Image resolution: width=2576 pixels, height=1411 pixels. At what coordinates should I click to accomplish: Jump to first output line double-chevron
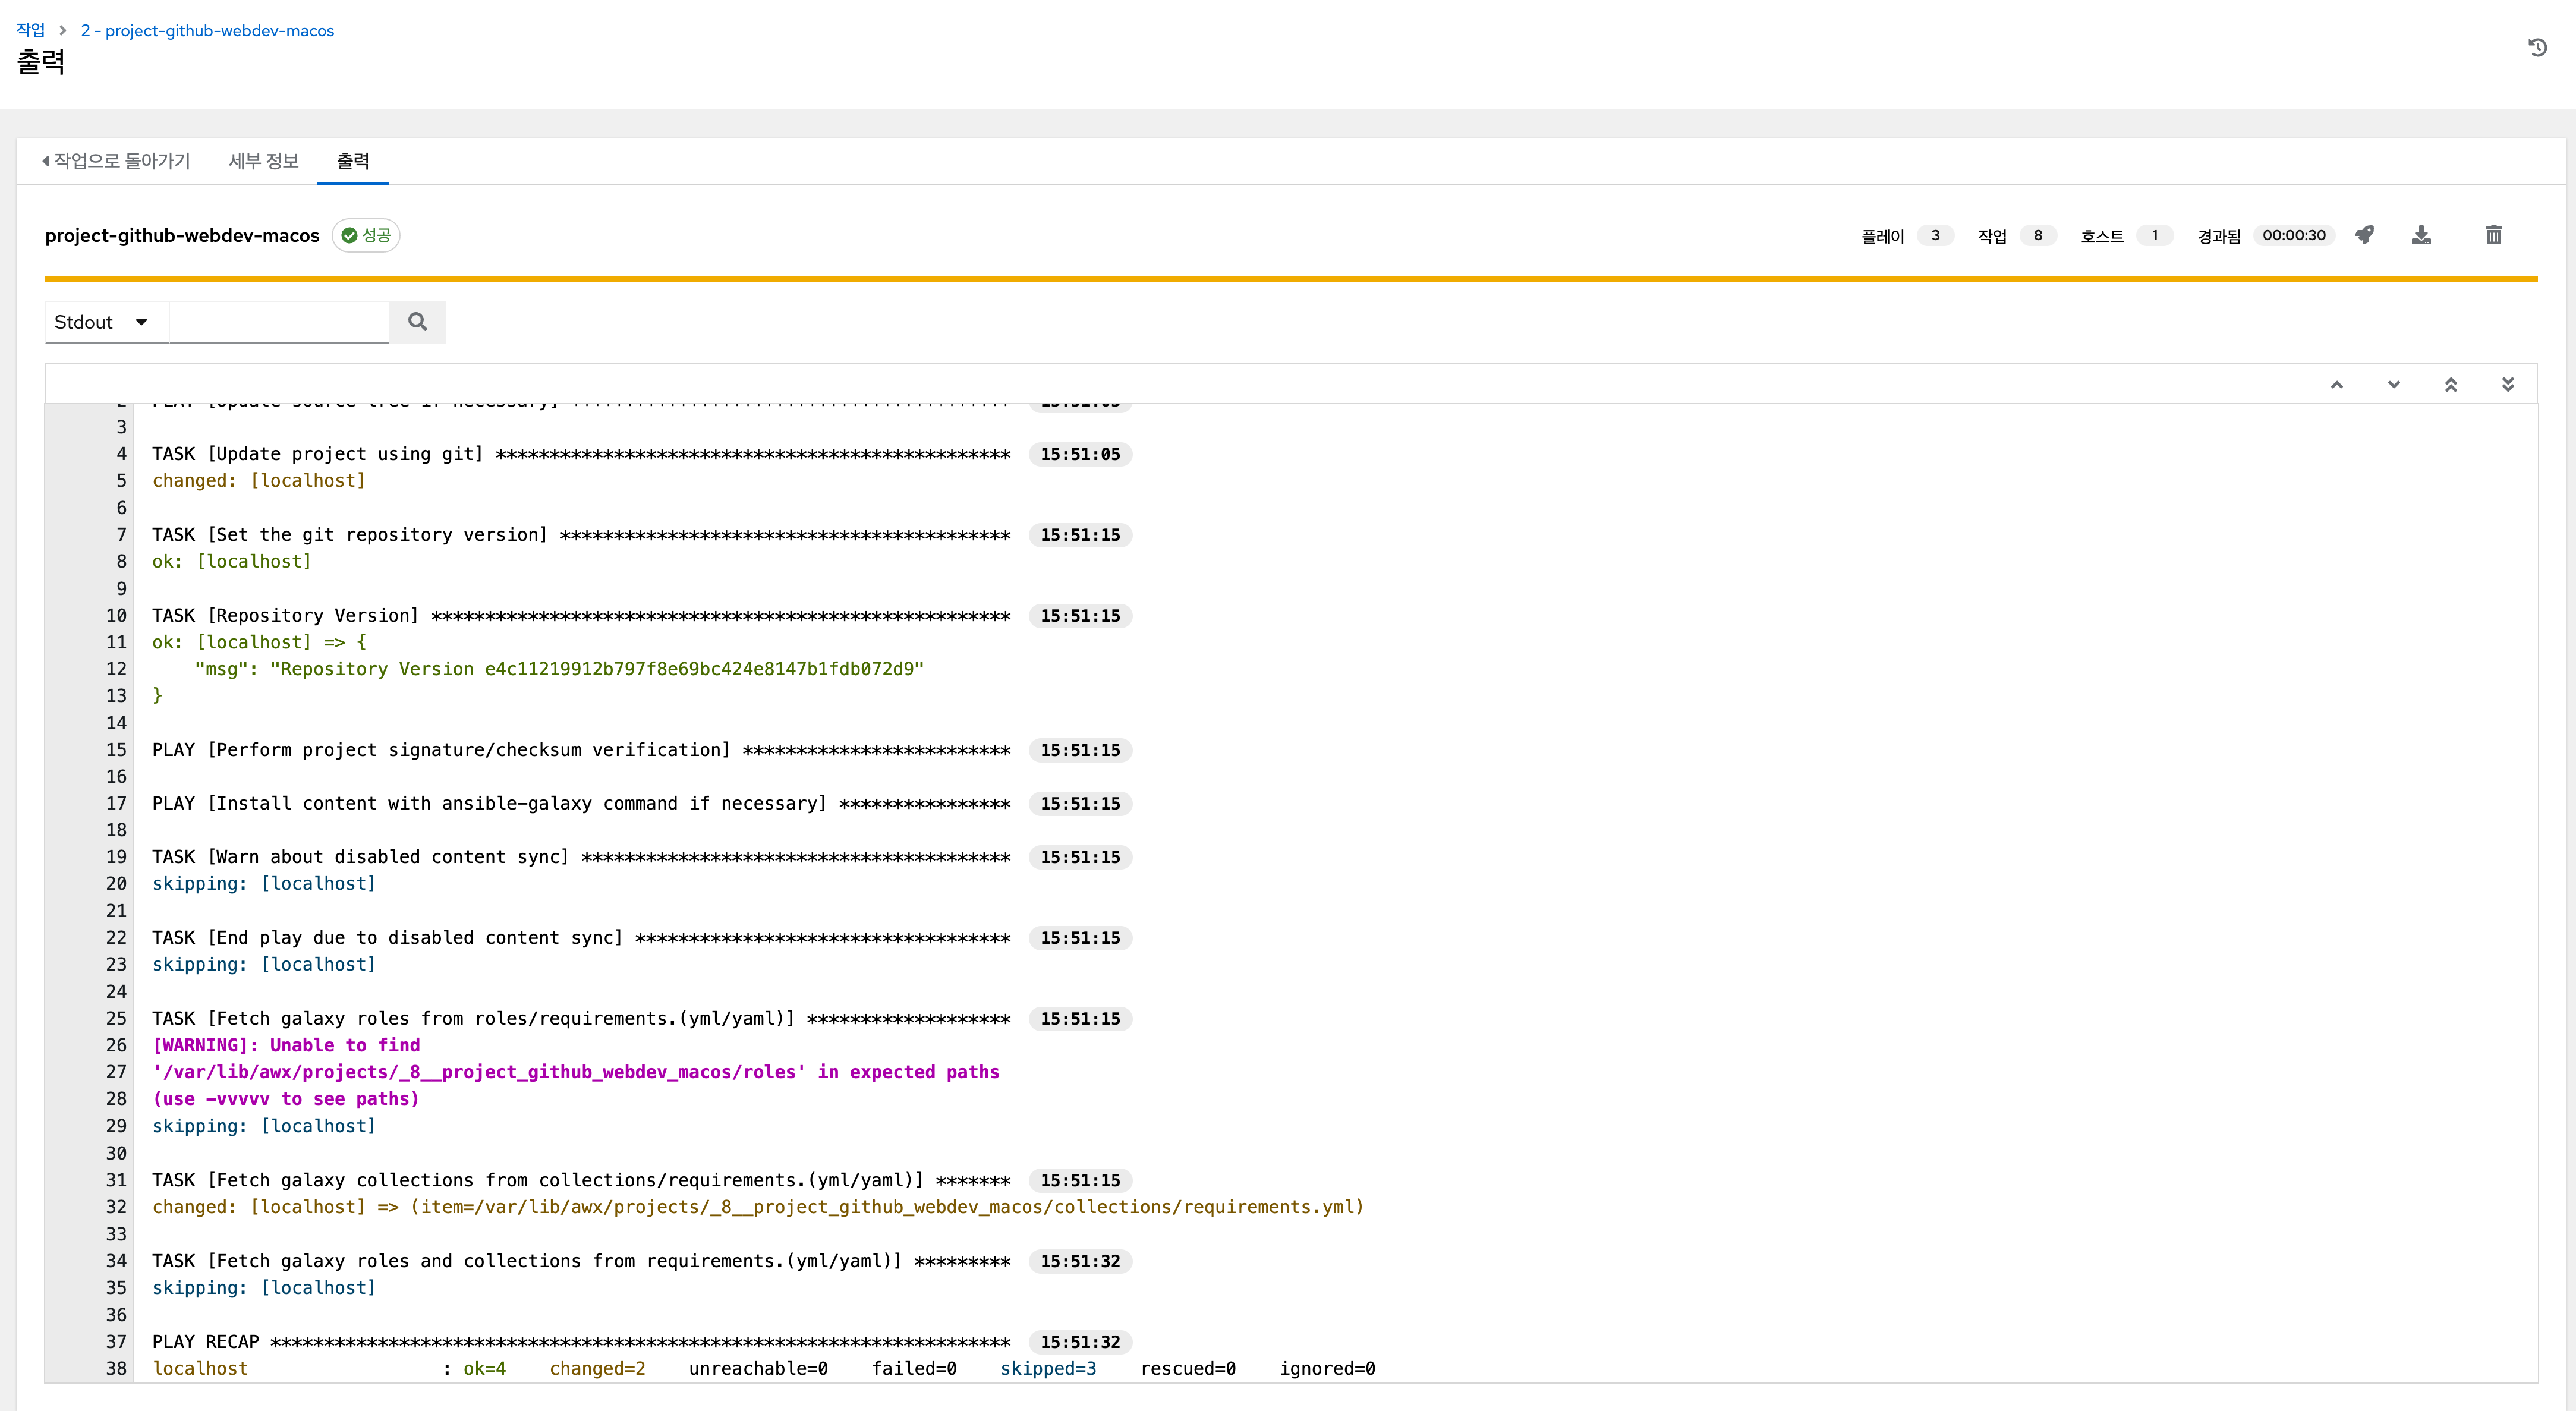pos(2451,384)
